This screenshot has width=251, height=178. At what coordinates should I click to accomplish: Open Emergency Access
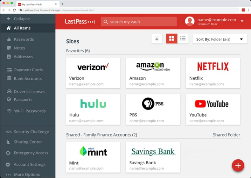click(31, 153)
